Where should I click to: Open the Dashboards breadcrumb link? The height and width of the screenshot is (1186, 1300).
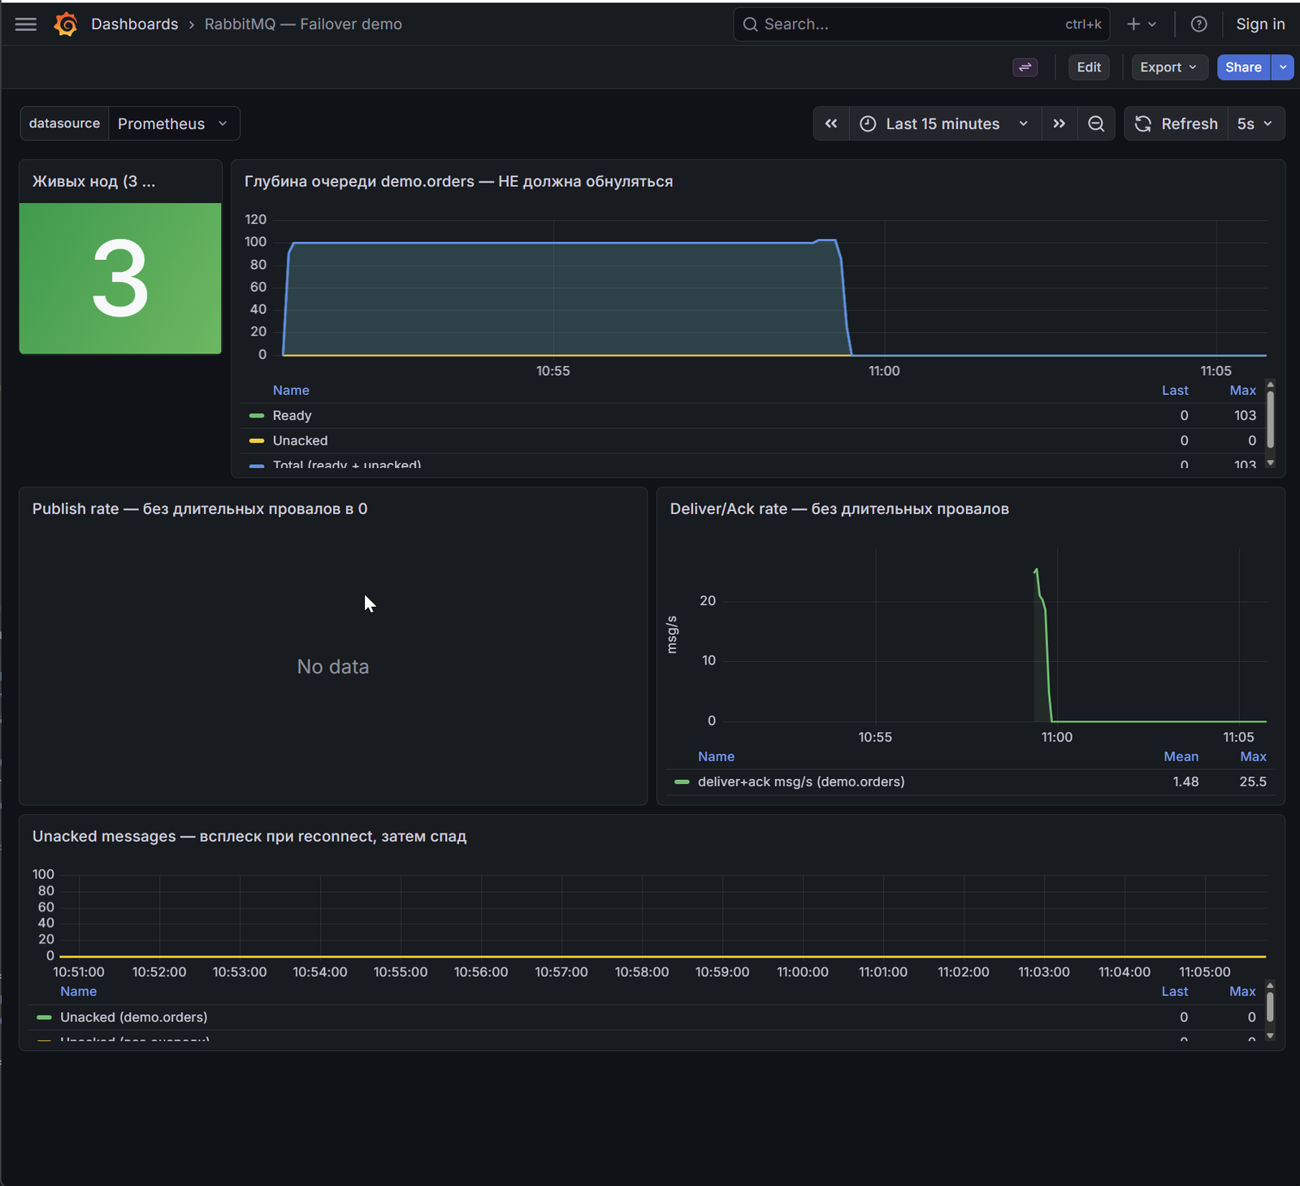(134, 24)
